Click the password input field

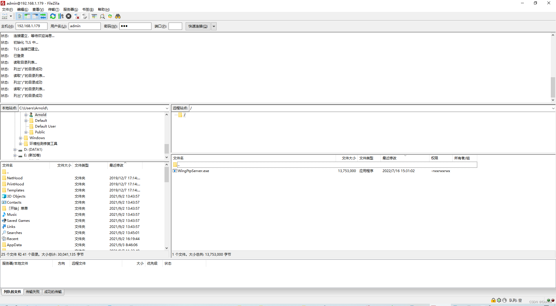click(135, 26)
